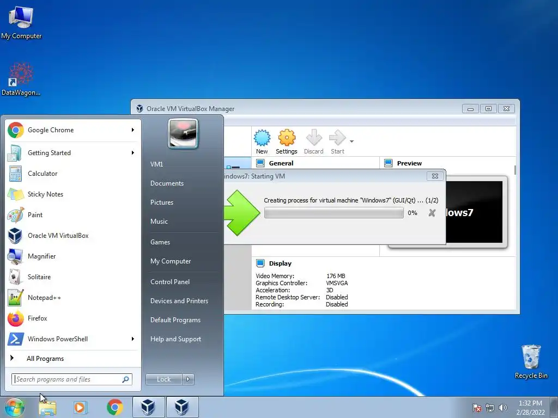558x418 pixels.
Task: Open Documents from Start menu
Action: coord(167,183)
